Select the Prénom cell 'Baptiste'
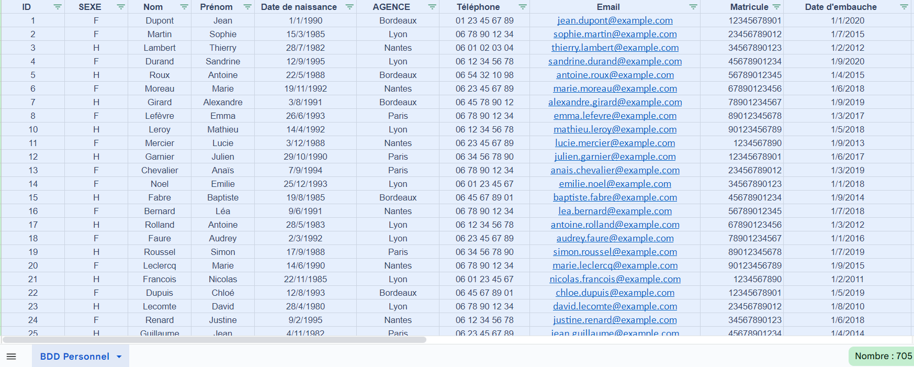This screenshot has height=367, width=914. 223,197
